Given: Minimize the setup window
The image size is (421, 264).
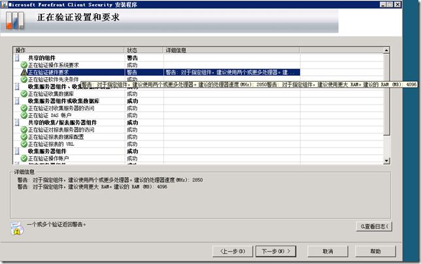Looking at the screenshot, I should click(383, 5).
